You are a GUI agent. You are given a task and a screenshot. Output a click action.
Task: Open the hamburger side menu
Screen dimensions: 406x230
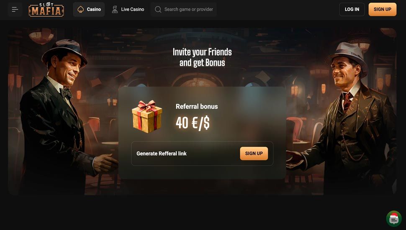15,10
